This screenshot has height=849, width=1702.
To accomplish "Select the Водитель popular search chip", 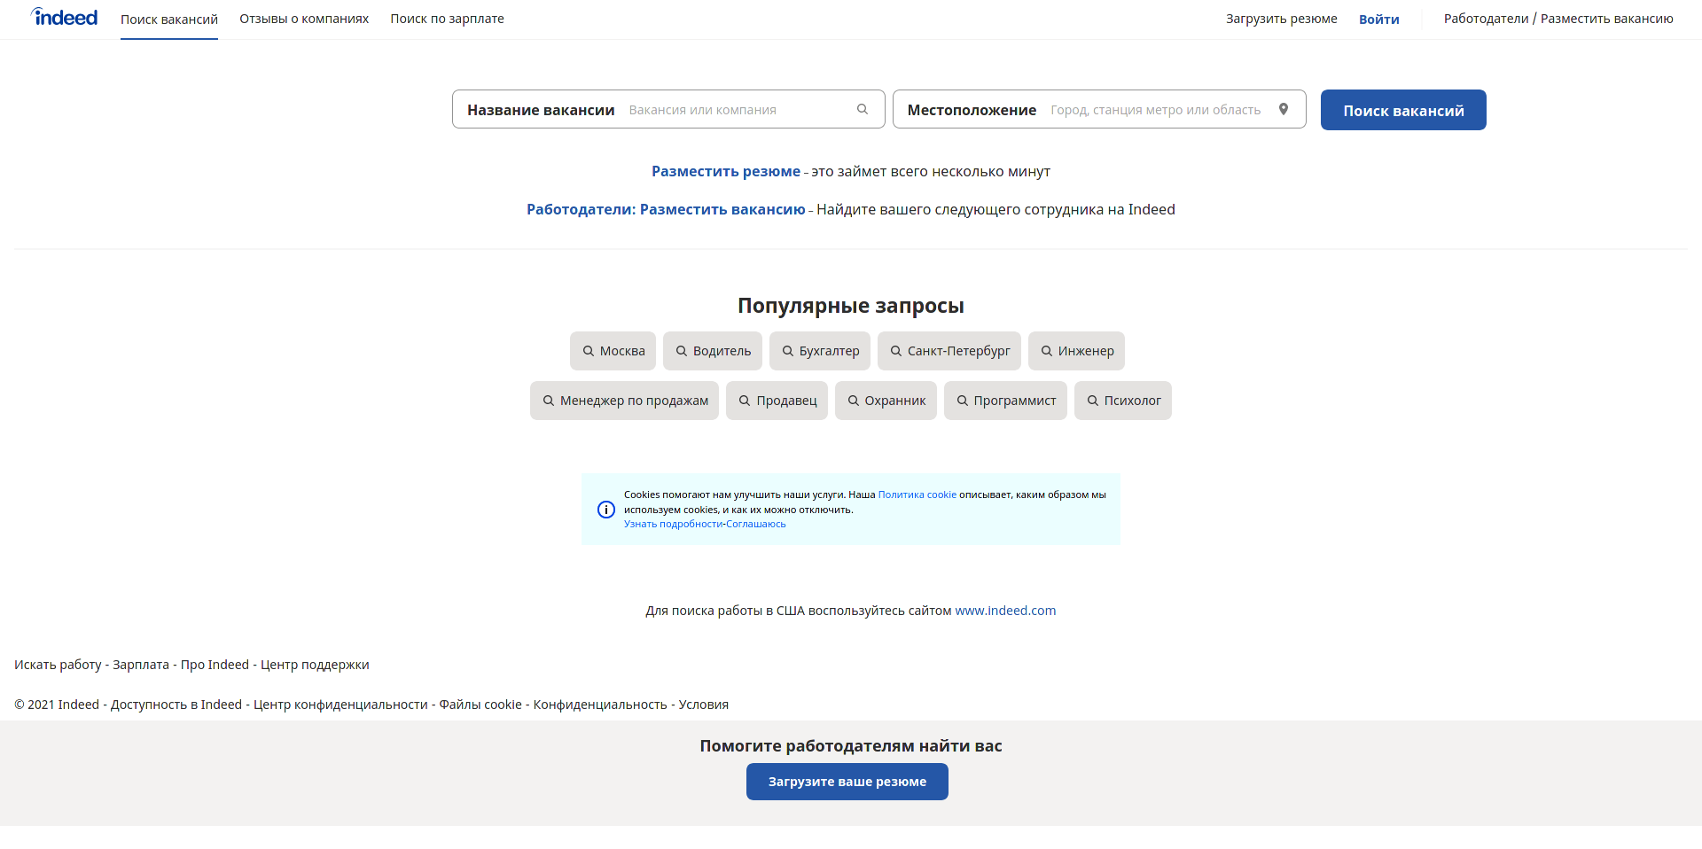I will point(713,351).
